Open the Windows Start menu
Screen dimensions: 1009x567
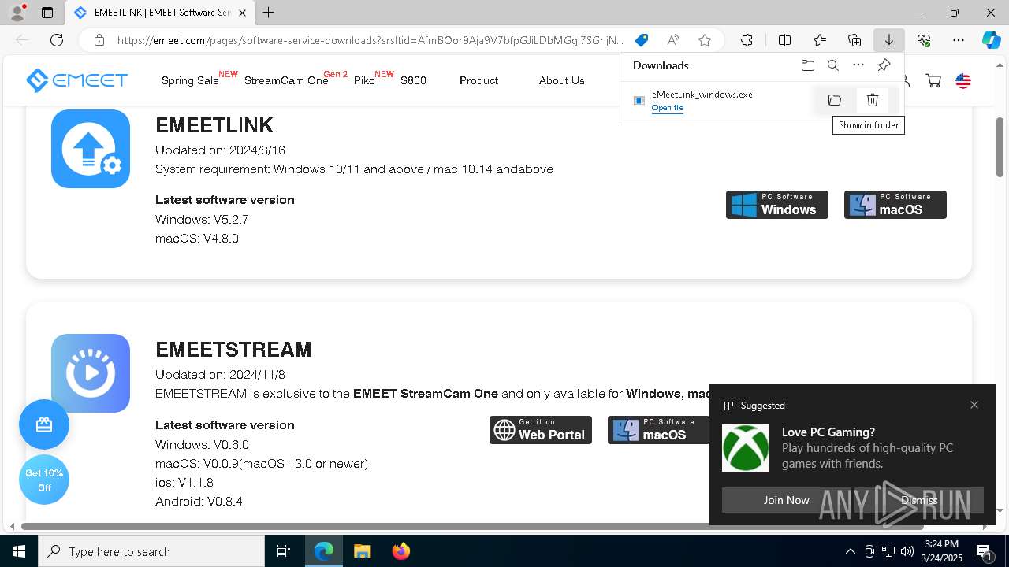19,551
